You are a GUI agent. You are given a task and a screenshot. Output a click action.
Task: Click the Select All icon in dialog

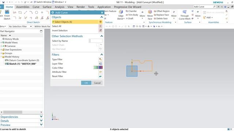(101, 26)
